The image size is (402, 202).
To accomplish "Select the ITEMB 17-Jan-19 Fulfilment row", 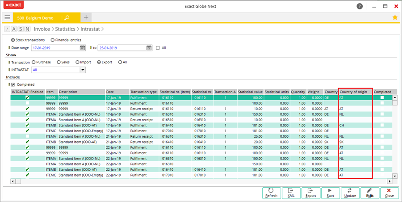I will 201,125.
